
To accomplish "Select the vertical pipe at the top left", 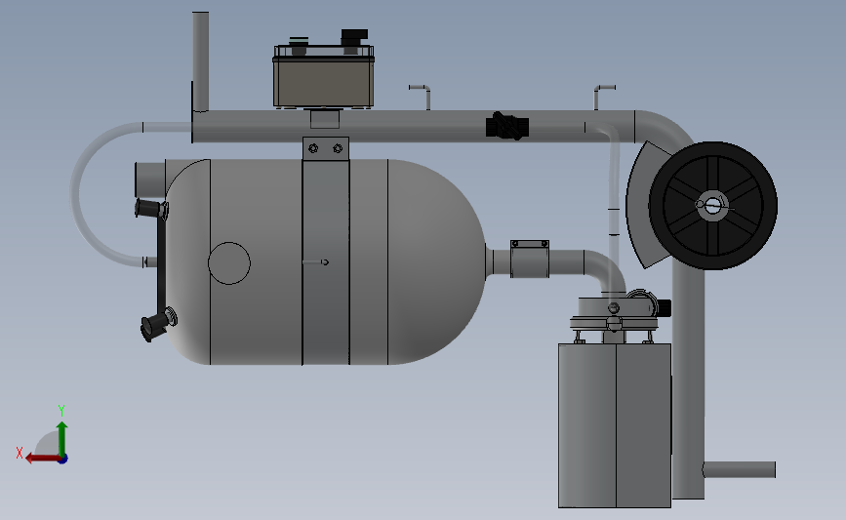I will [201, 60].
